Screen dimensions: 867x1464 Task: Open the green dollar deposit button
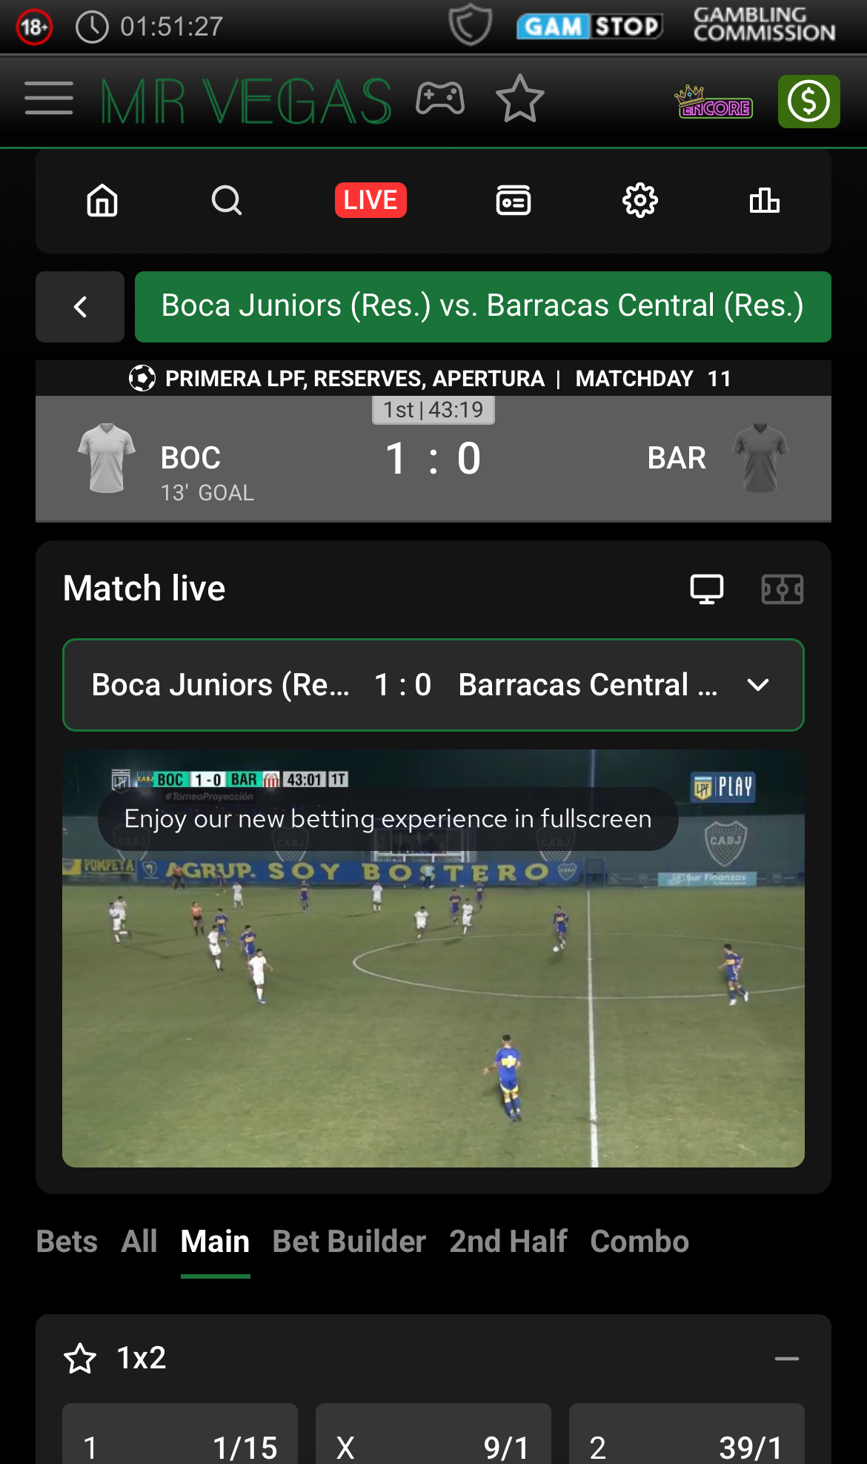pyautogui.click(x=808, y=102)
